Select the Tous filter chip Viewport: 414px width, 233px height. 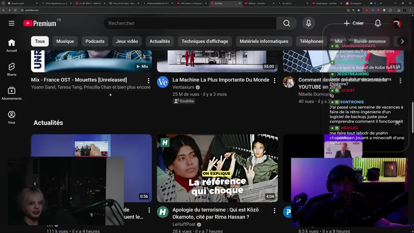(x=40, y=41)
